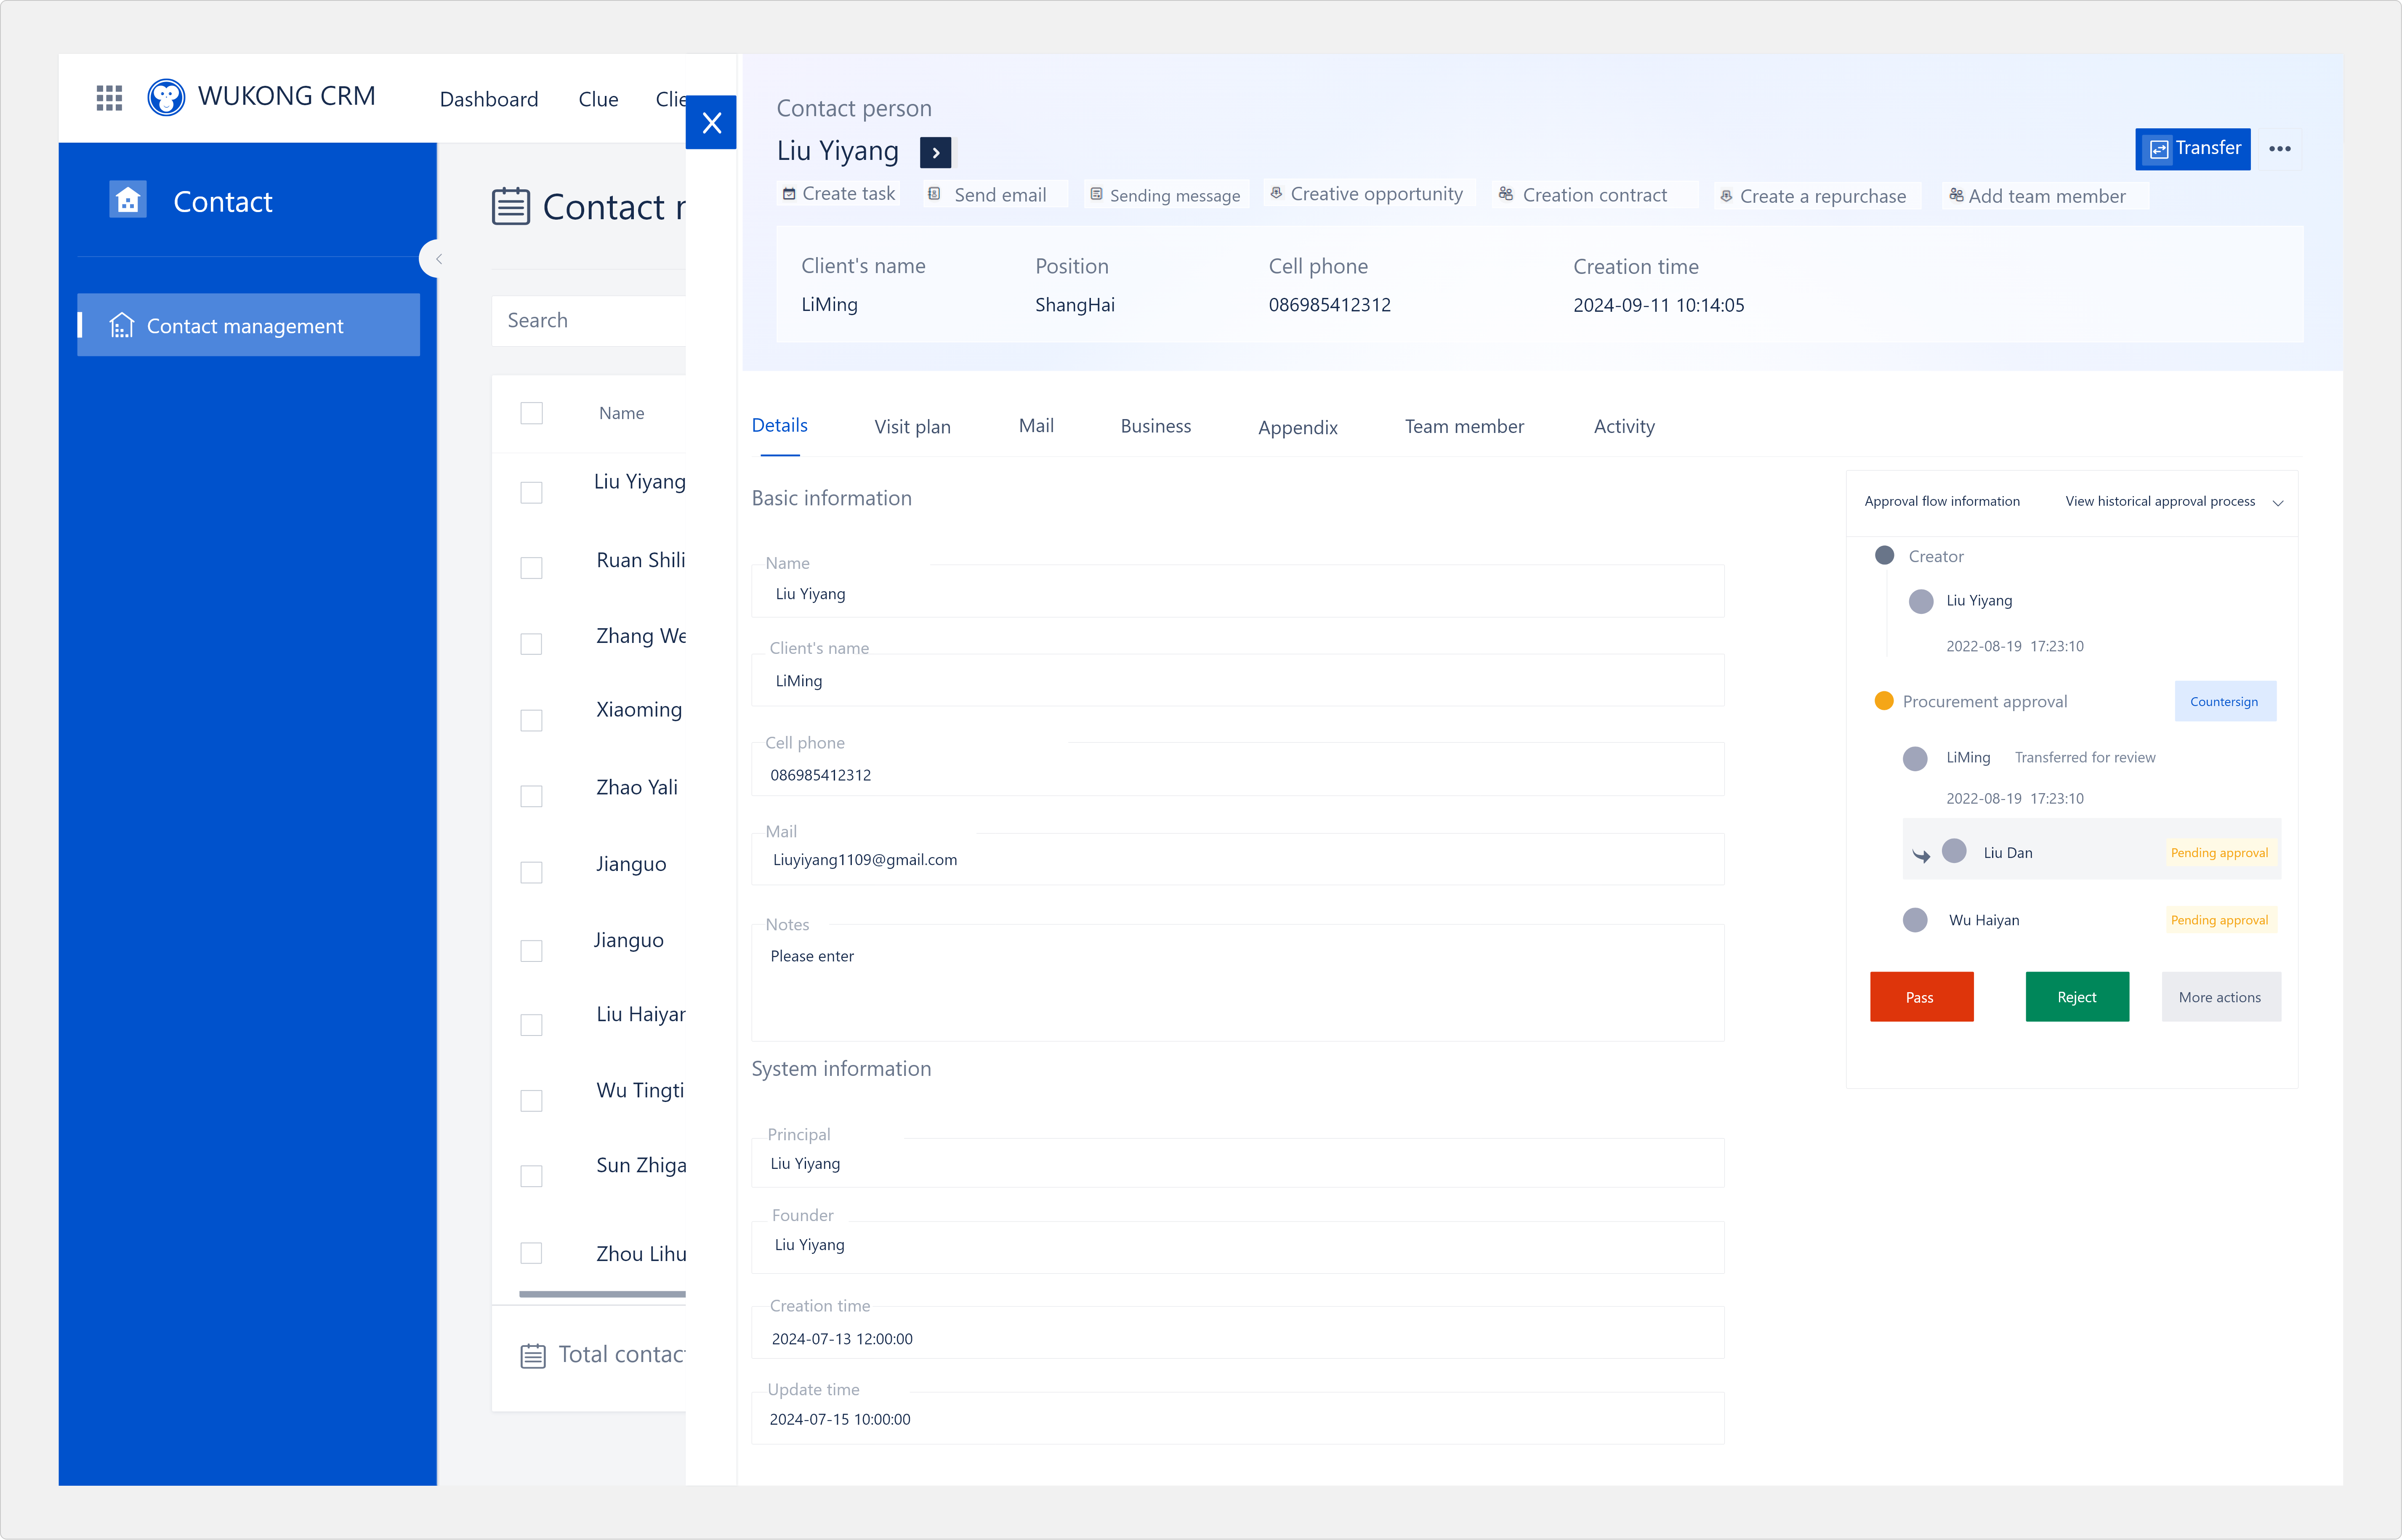Check the box for Ruan Shili row
The width and height of the screenshot is (2402, 1540).
tap(532, 568)
